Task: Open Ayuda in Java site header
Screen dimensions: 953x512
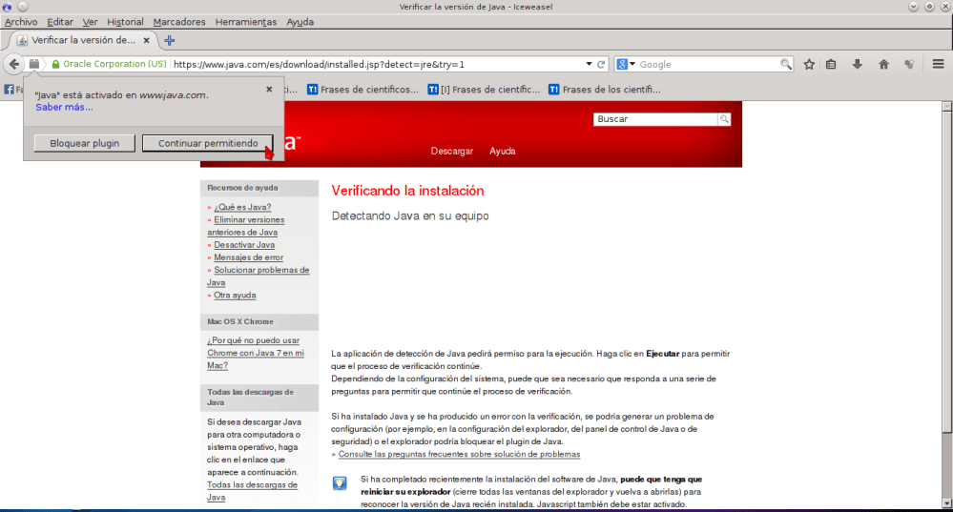Action: [x=503, y=152]
